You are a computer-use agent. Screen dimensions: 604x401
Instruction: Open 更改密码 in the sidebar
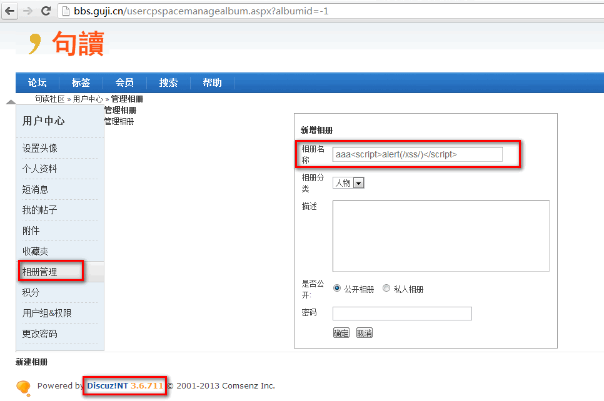click(x=39, y=334)
